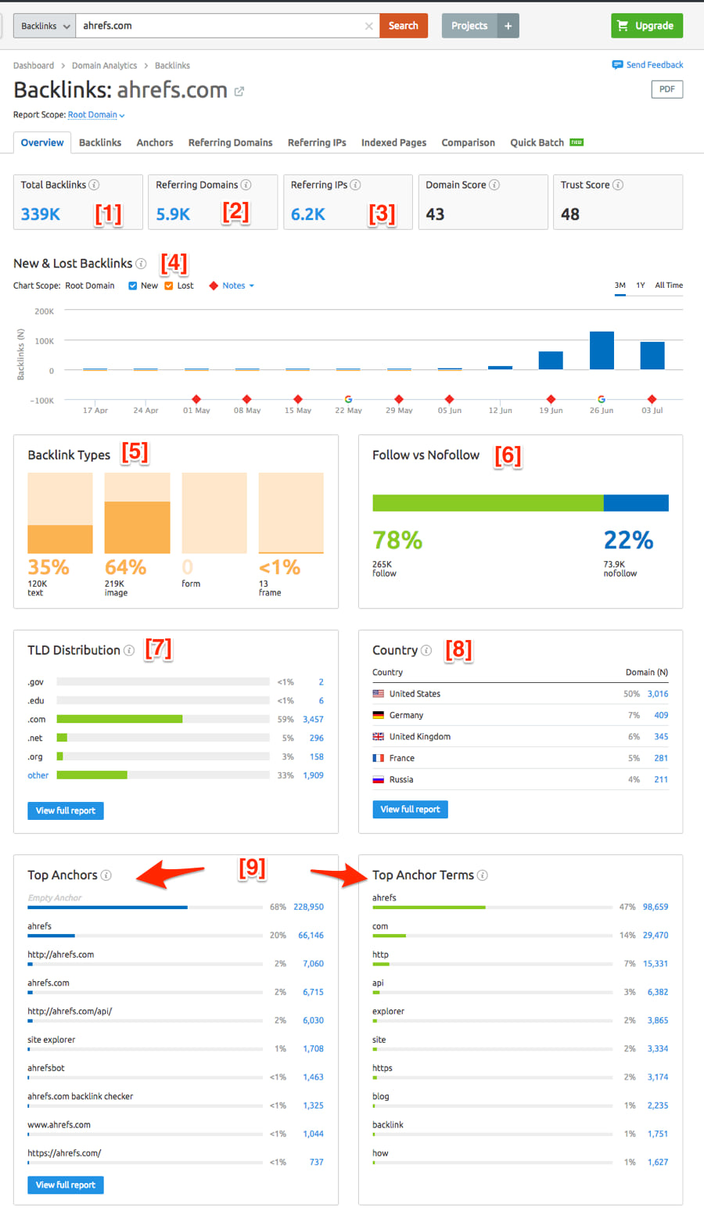704x1215 pixels.
Task: Click the shopping cart icon on Upgrade
Action: coord(623,26)
